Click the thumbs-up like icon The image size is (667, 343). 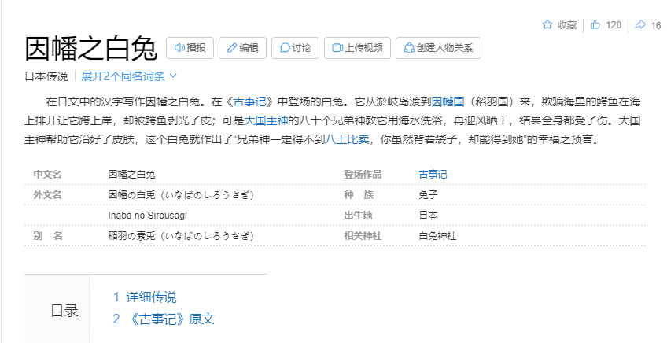tap(595, 25)
